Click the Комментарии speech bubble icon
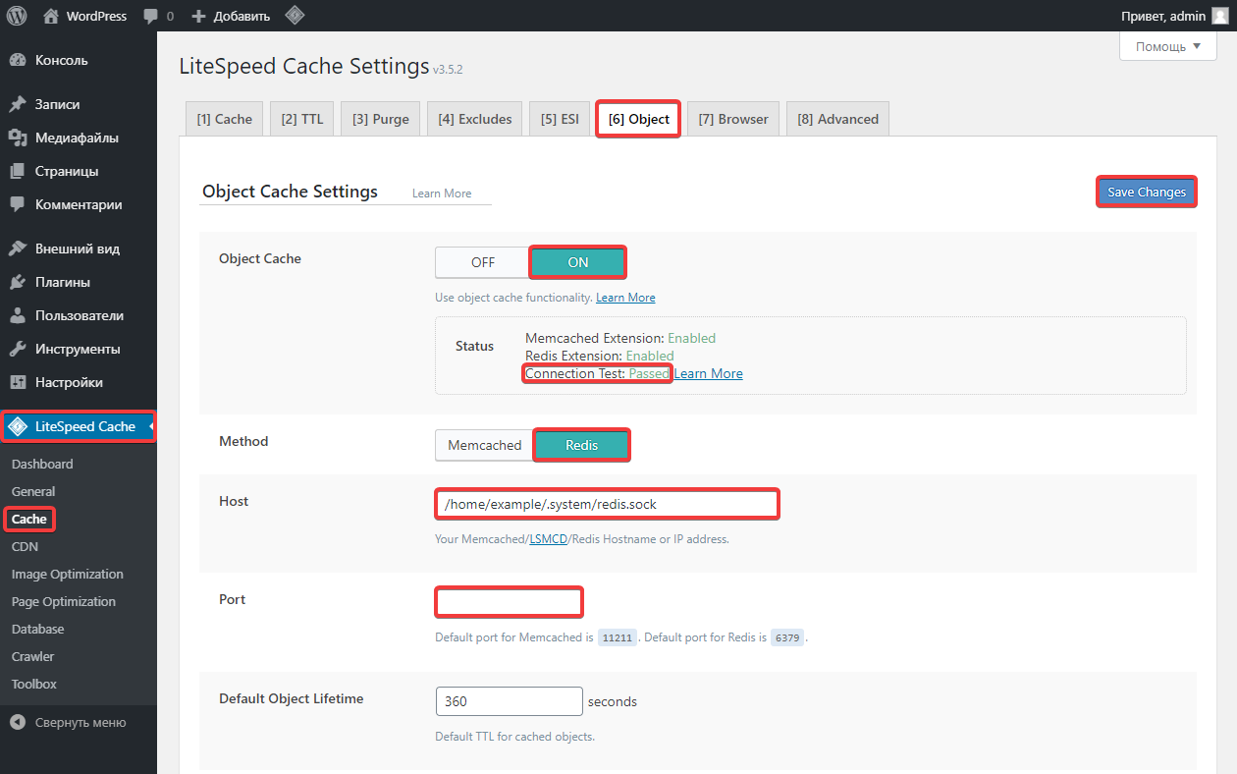The width and height of the screenshot is (1237, 774). (18, 204)
